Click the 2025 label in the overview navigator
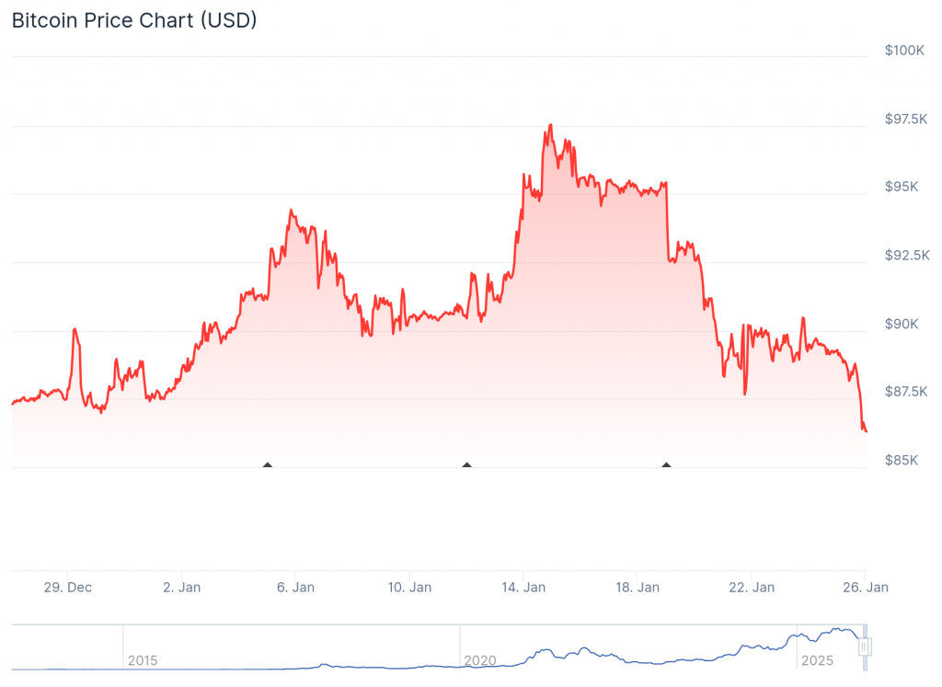The height and width of the screenshot is (687, 942). (x=817, y=660)
